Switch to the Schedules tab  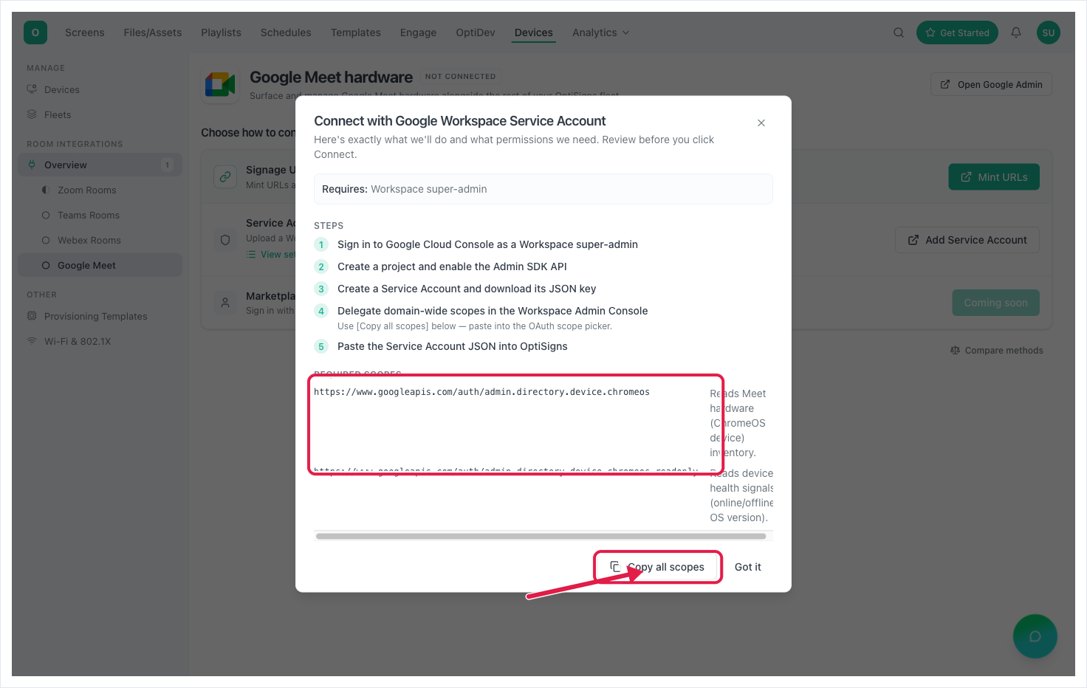click(x=286, y=32)
